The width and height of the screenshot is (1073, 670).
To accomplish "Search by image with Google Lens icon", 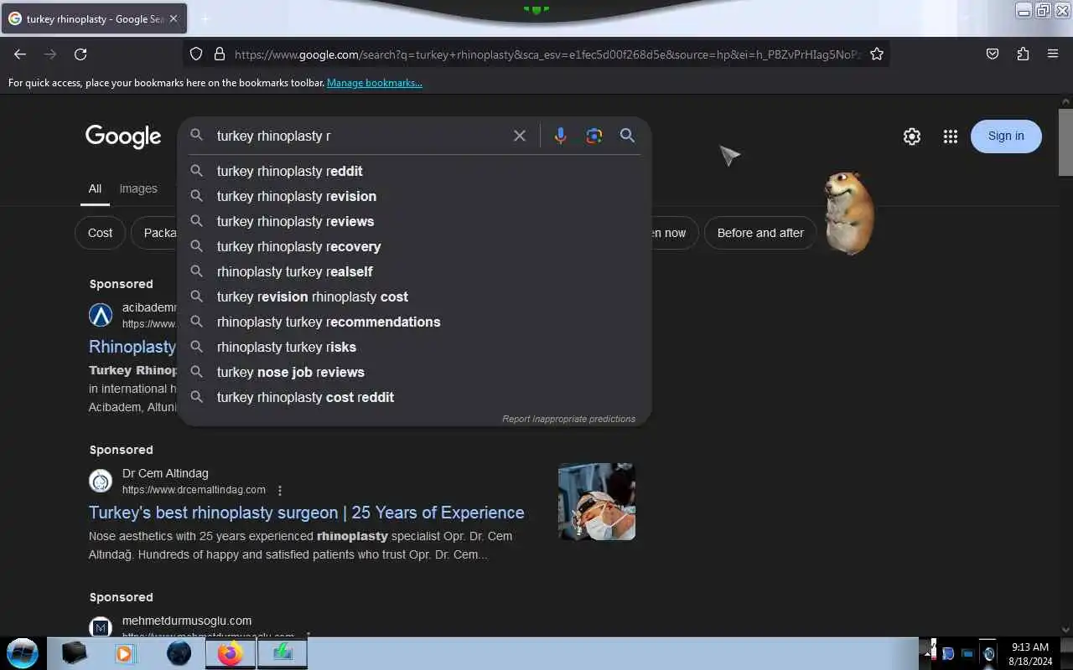I will pyautogui.click(x=594, y=136).
